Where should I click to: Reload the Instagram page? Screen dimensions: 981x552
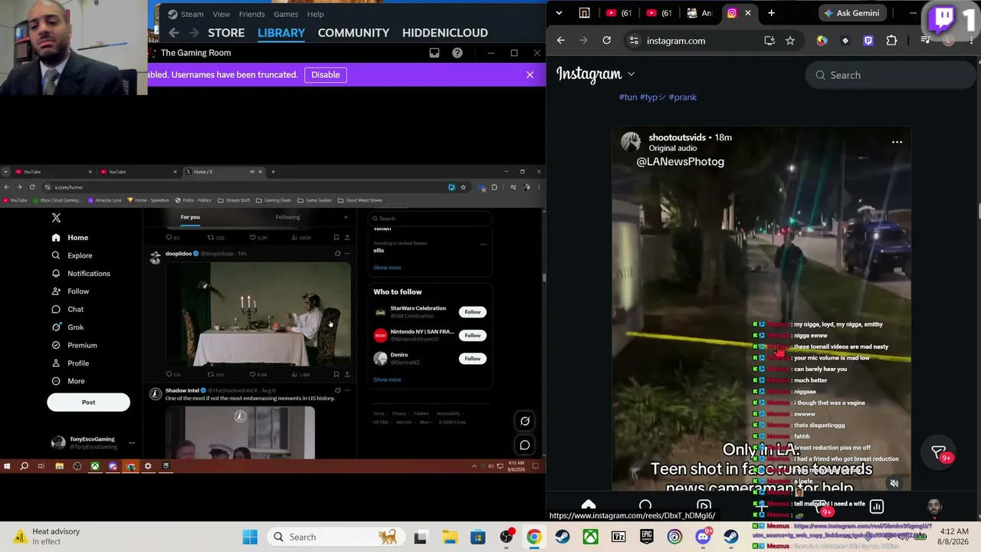pyautogui.click(x=606, y=41)
